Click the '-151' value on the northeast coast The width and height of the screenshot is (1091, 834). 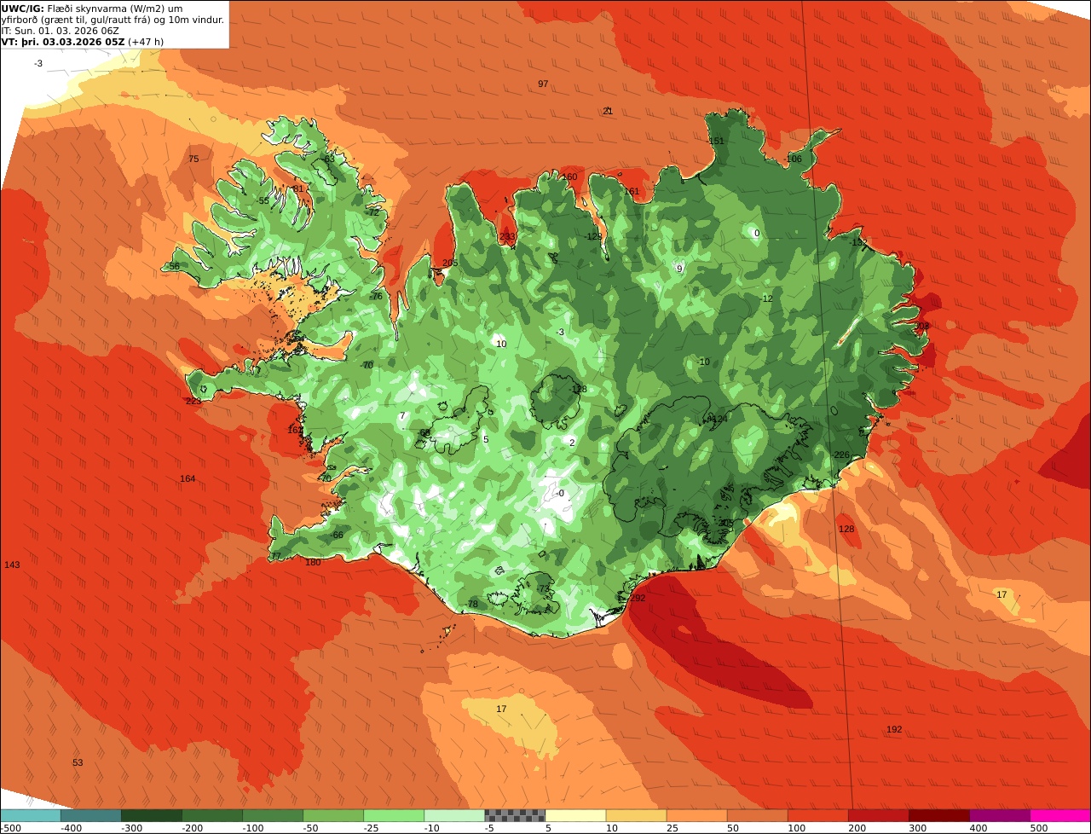715,142
